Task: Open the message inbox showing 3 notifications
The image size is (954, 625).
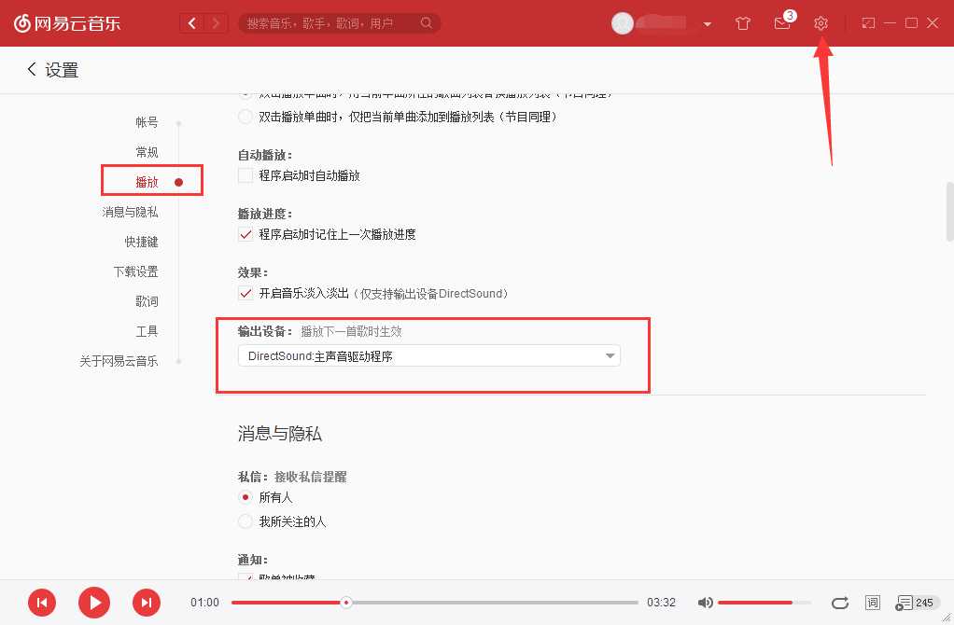Action: (782, 23)
